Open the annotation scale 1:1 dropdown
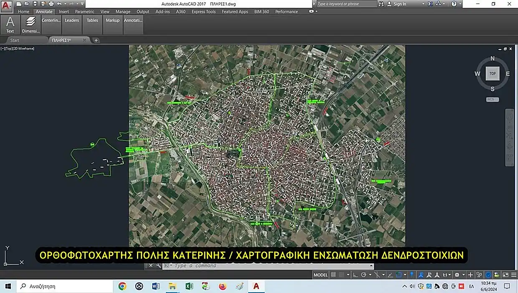Screen dimensions: 518x293 (x=447, y=275)
